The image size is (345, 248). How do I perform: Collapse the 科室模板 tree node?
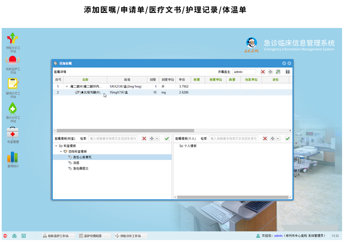(56, 146)
